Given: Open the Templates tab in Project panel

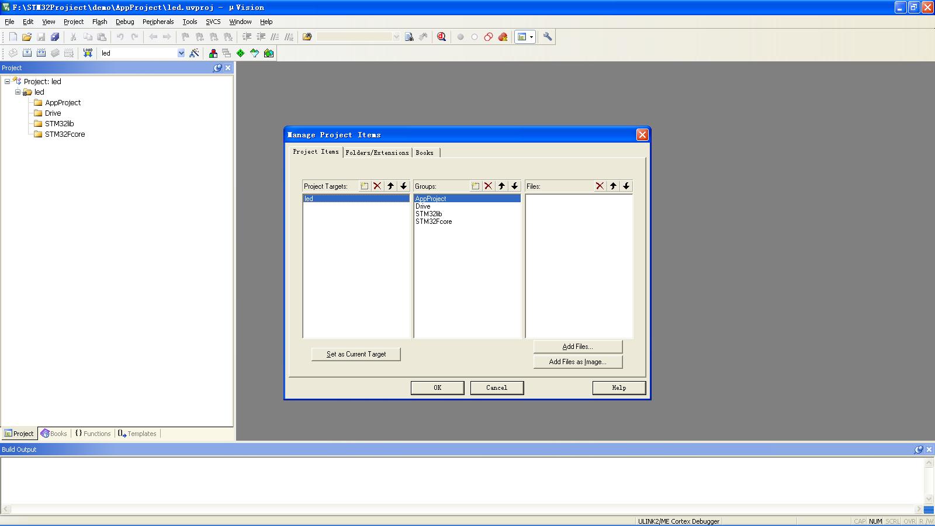Looking at the screenshot, I should (137, 434).
